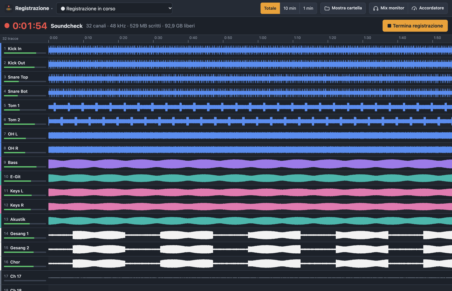
Task: Select track 17 Ch 17
Action: (x=24, y=278)
